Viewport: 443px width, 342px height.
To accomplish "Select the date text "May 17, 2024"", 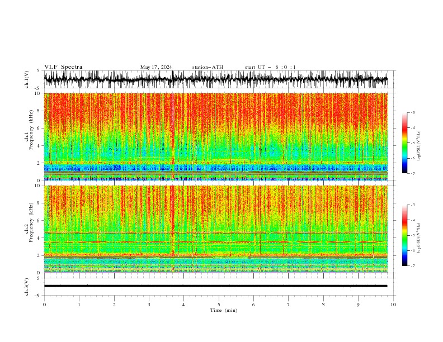I will pos(156,67).
